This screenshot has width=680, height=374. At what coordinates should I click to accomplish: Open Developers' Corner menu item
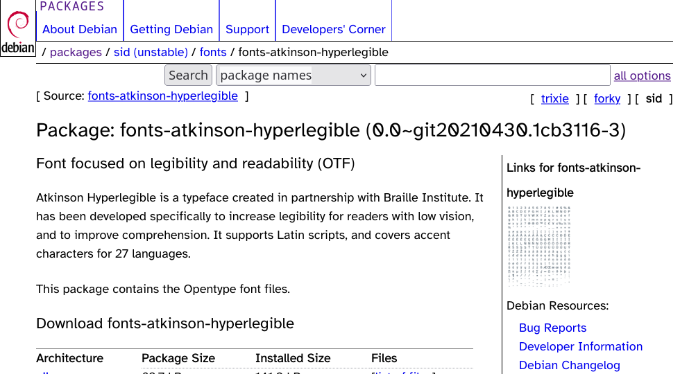pos(334,29)
